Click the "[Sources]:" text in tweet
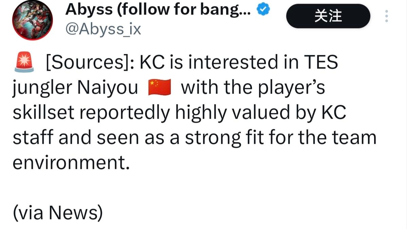 90,63
